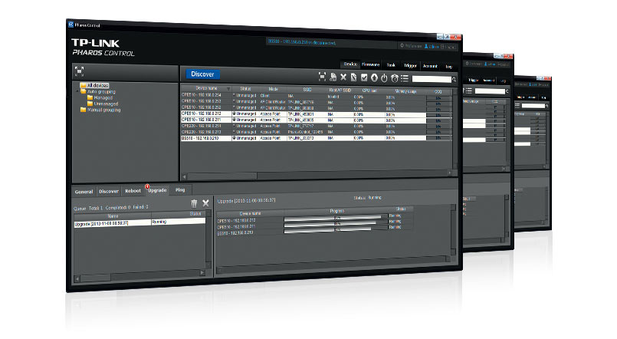Click search field in second window

[x=490, y=91]
